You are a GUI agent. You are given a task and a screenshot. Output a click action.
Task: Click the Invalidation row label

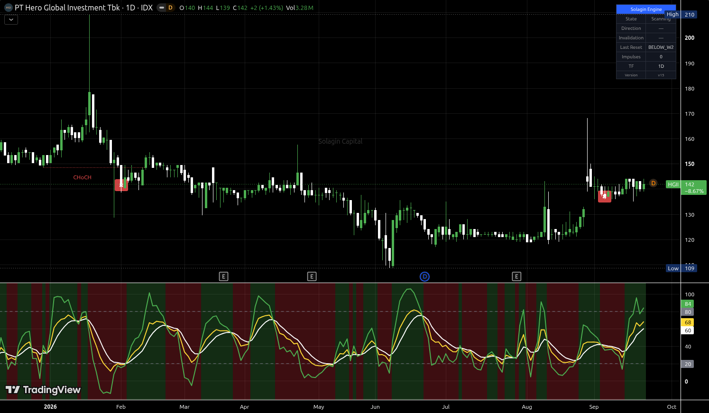point(631,38)
